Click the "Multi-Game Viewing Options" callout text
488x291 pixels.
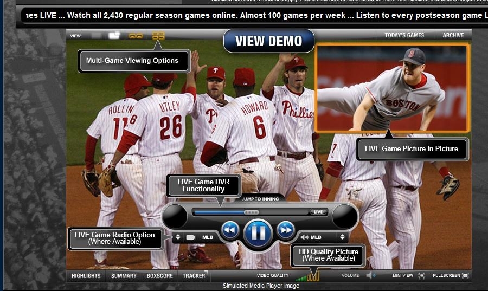pos(132,61)
